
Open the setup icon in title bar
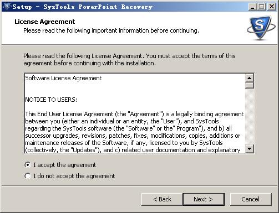coord(7,7)
